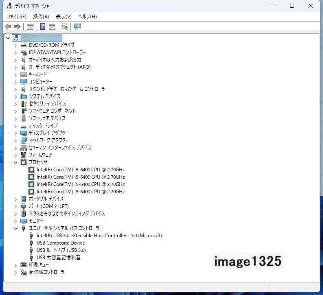Click the IDE ATA/ATAPI controller icon
The image size is (323, 295).
coord(24,52)
